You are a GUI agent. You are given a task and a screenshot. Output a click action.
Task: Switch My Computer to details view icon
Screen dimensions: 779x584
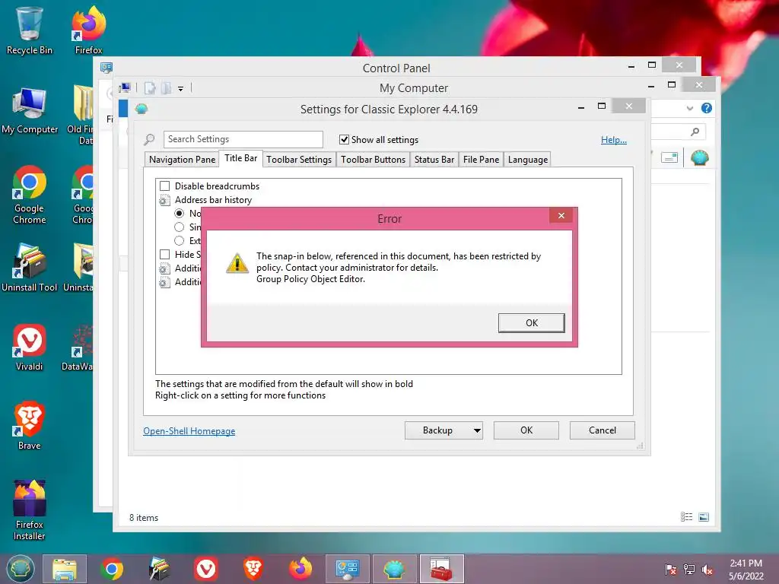click(x=687, y=517)
